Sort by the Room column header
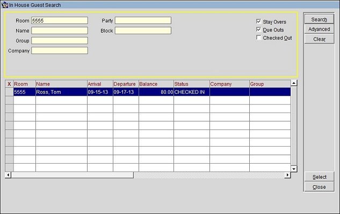The height and width of the screenshot is (214, 340). [25, 84]
